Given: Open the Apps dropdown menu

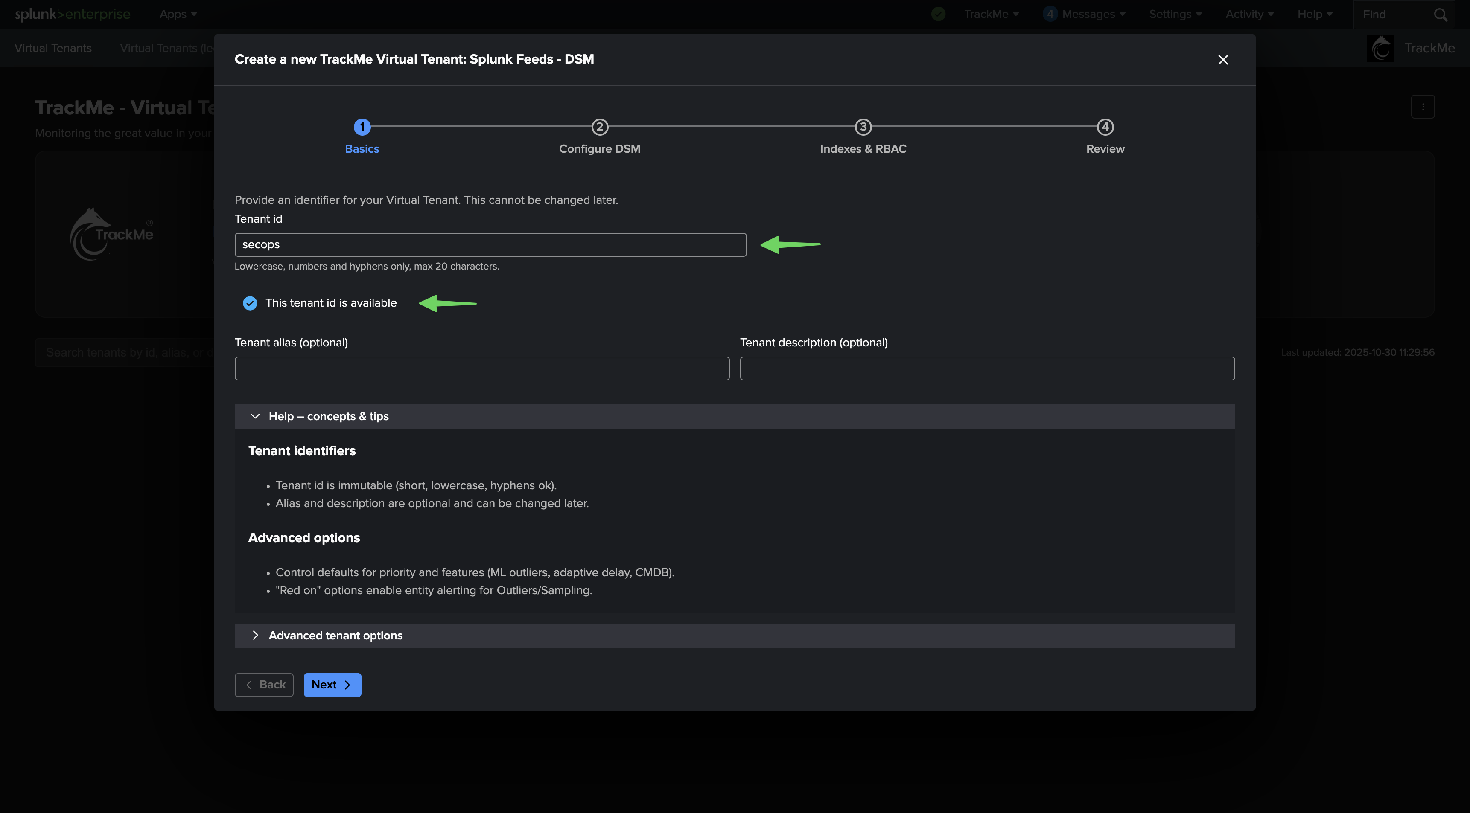Looking at the screenshot, I should [x=178, y=14].
